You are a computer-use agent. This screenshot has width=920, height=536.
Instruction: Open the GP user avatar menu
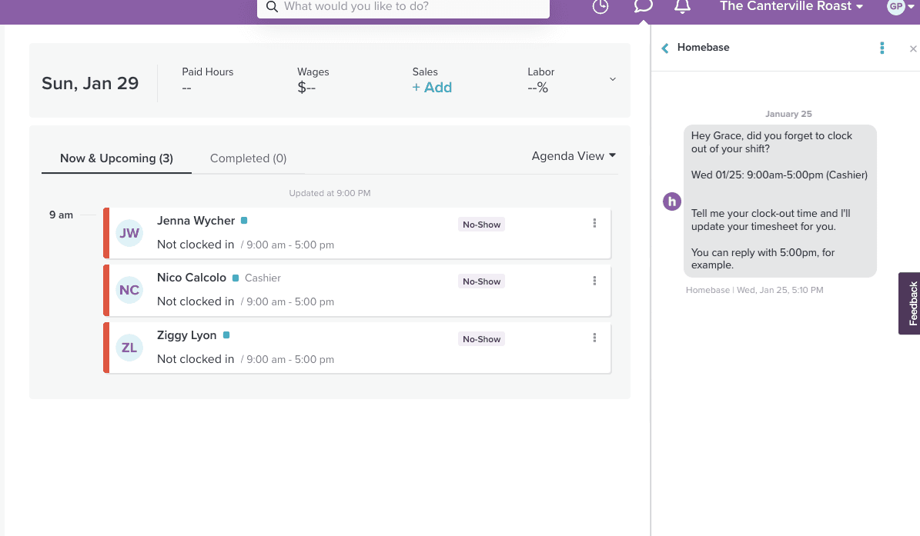click(x=901, y=6)
